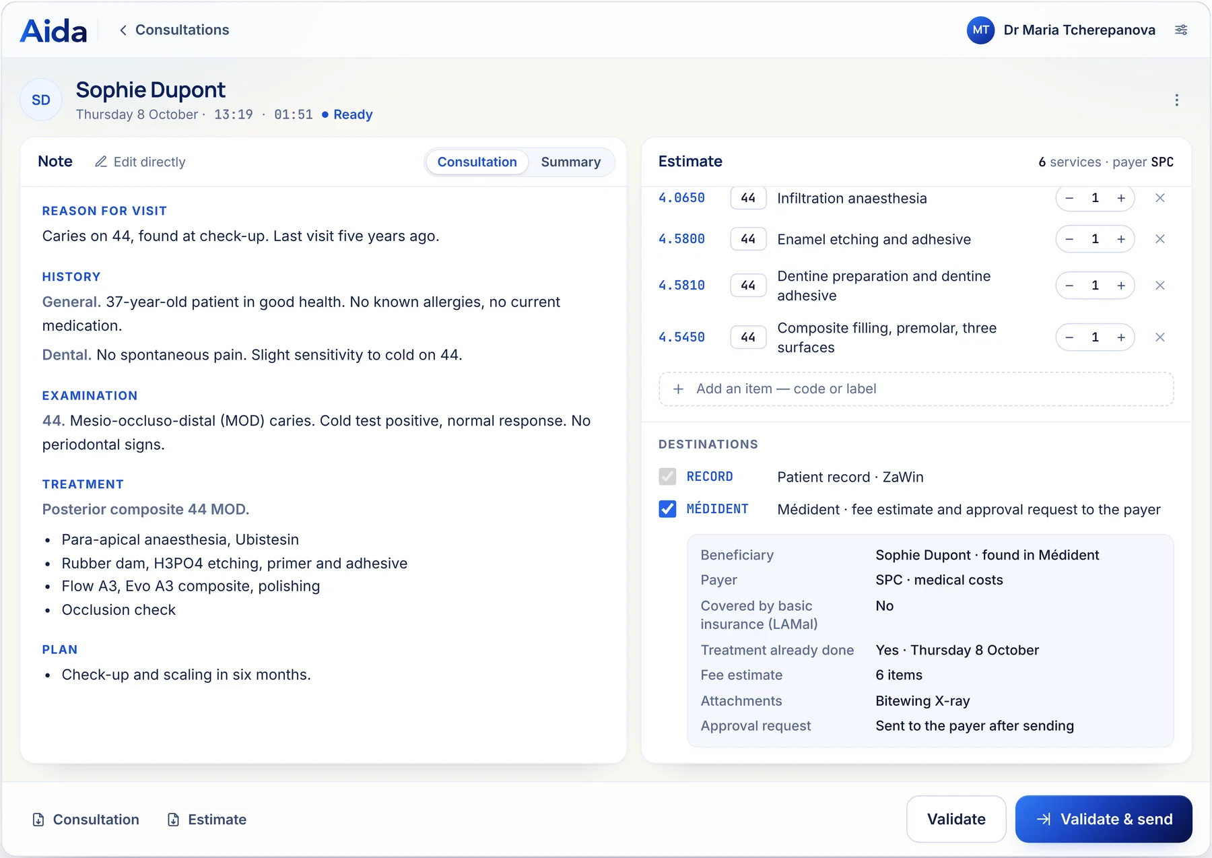Toggle the Médident destination checkbox

[x=667, y=509]
